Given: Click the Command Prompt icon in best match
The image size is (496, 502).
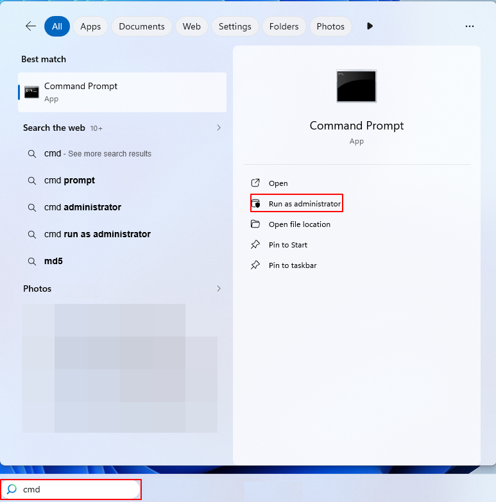Looking at the screenshot, I should [x=31, y=92].
